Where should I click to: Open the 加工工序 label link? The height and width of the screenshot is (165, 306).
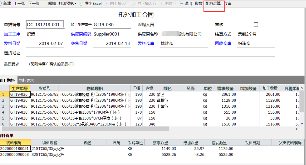tap(12, 34)
